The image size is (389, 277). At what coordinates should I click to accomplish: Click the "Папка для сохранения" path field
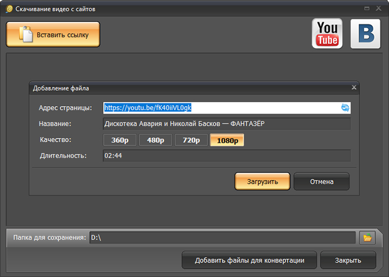click(222, 238)
